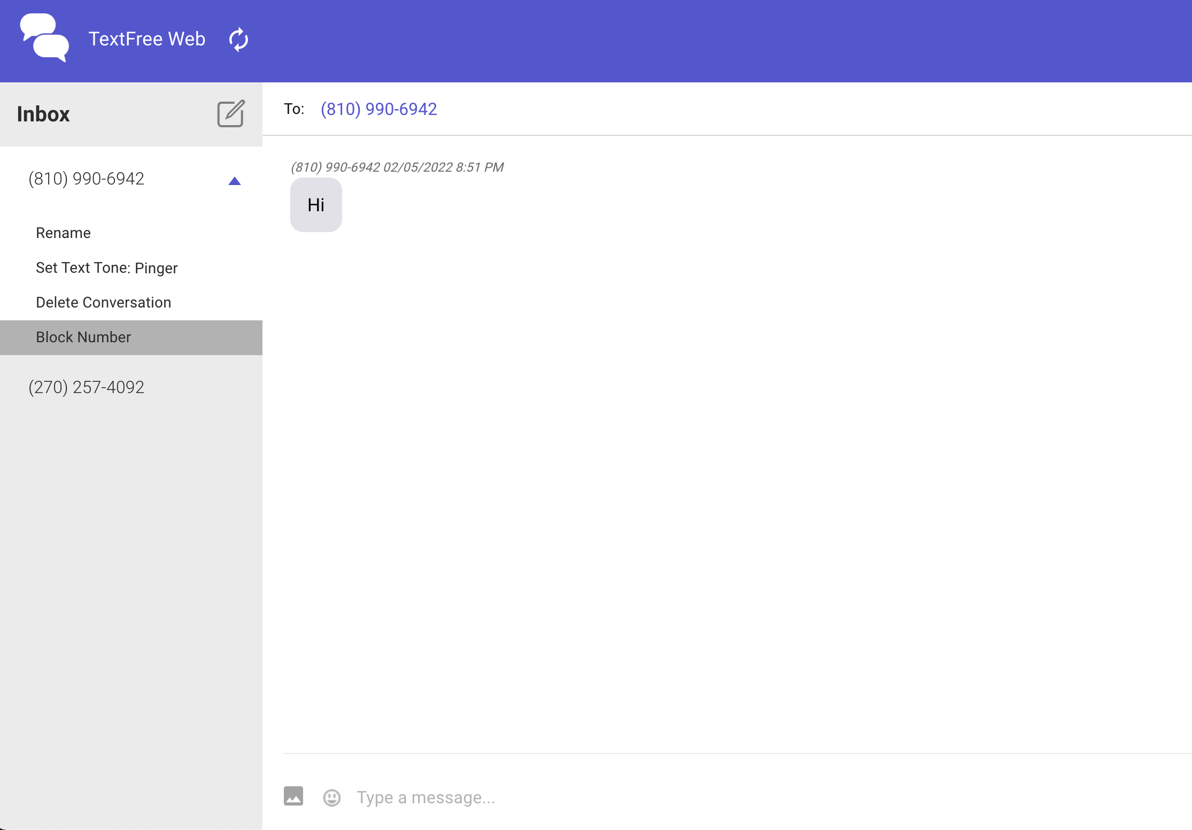Open the emoji picker smiley icon
Viewport: 1192px width, 830px height.
click(332, 797)
